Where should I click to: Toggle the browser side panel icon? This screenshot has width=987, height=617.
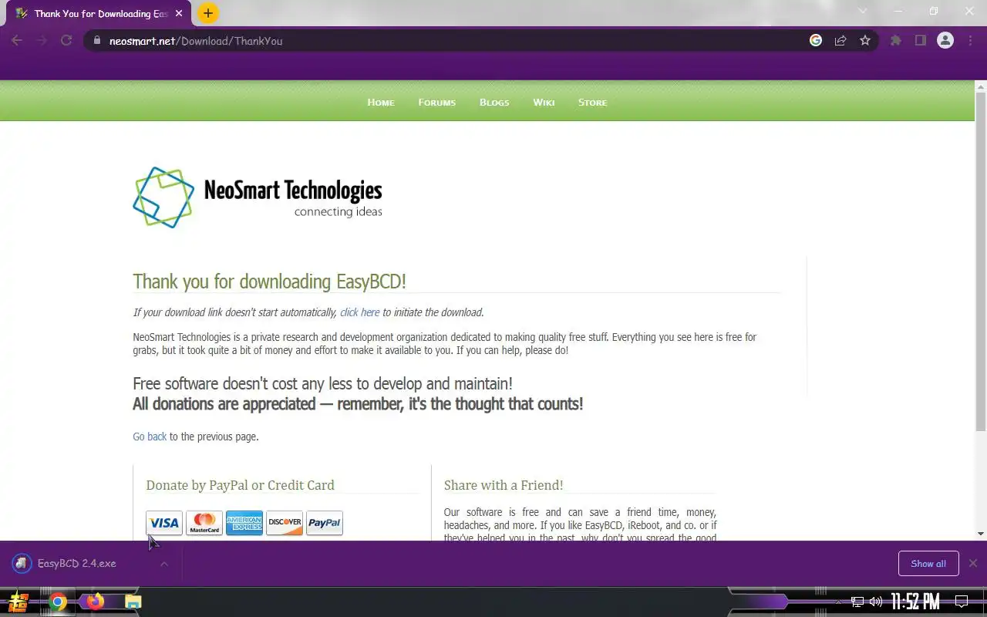(x=921, y=41)
